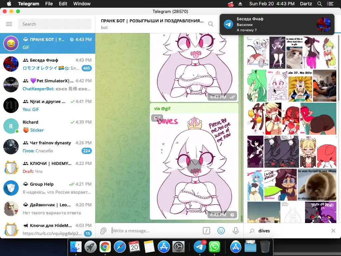This screenshot has height=256, width=341.
Task: Open App Store icon next to Notes
Action: coord(164,247)
